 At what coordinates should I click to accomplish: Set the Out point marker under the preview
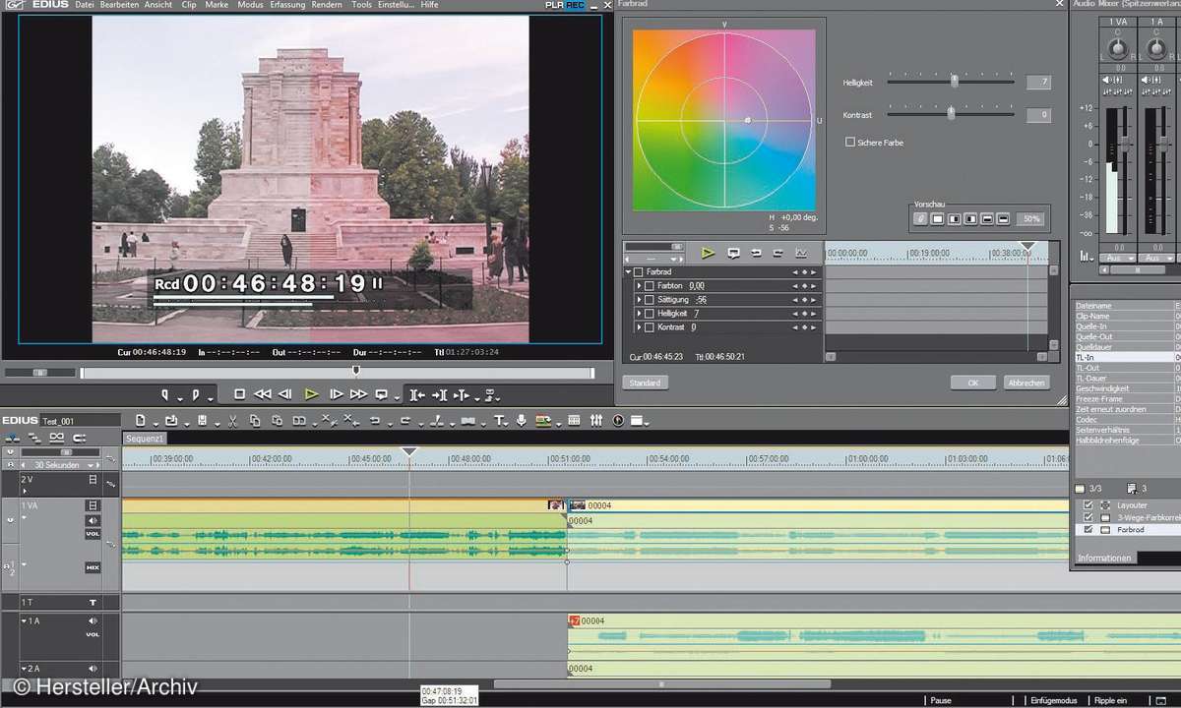coord(196,394)
